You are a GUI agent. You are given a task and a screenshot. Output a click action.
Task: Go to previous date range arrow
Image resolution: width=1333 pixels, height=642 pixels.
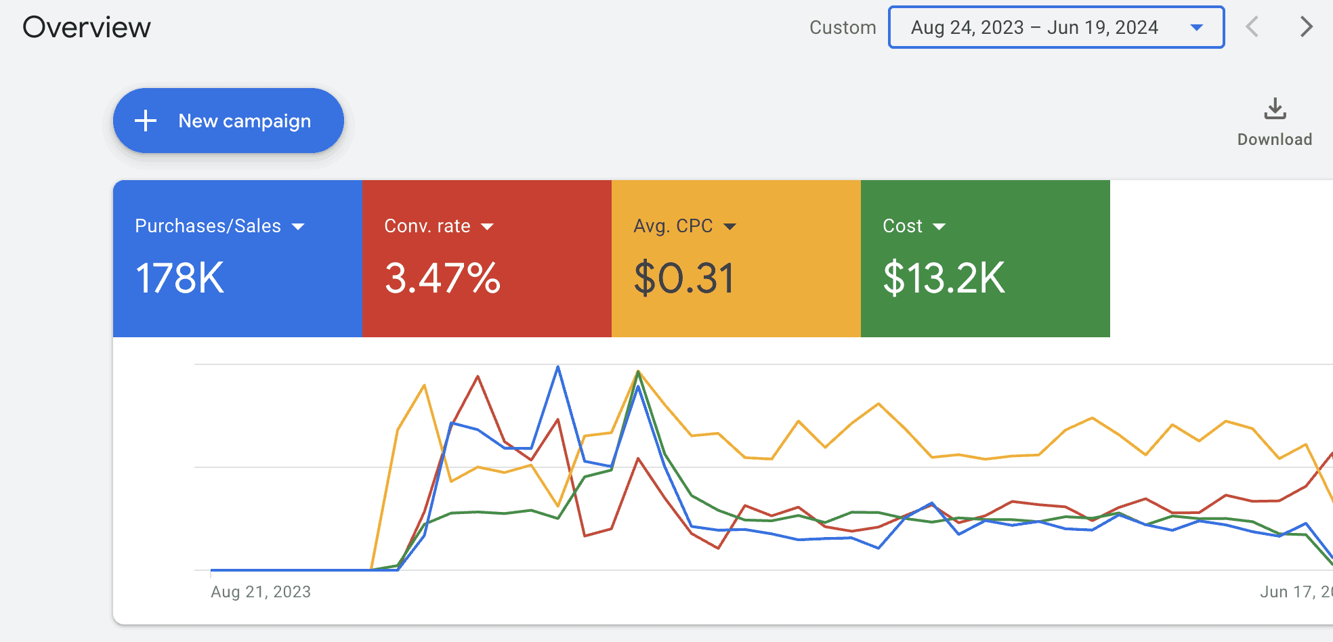click(x=1252, y=27)
